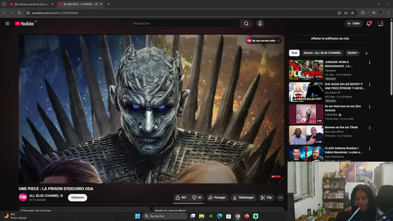This screenshot has height=221, width=393.
Task: Focus the Rechercher search field
Action: click(185, 24)
